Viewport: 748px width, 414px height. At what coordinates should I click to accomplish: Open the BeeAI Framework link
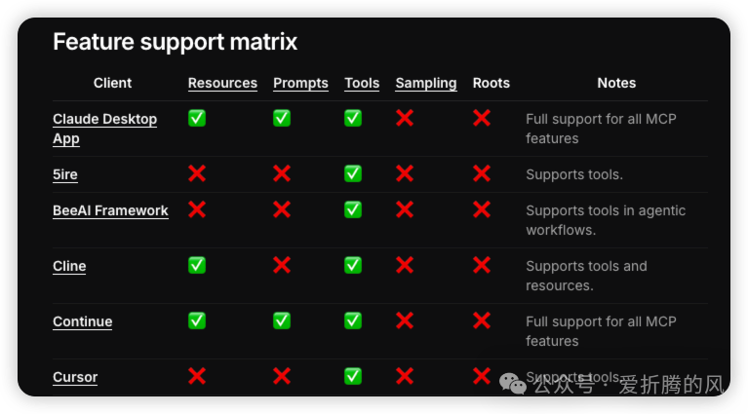pos(110,210)
